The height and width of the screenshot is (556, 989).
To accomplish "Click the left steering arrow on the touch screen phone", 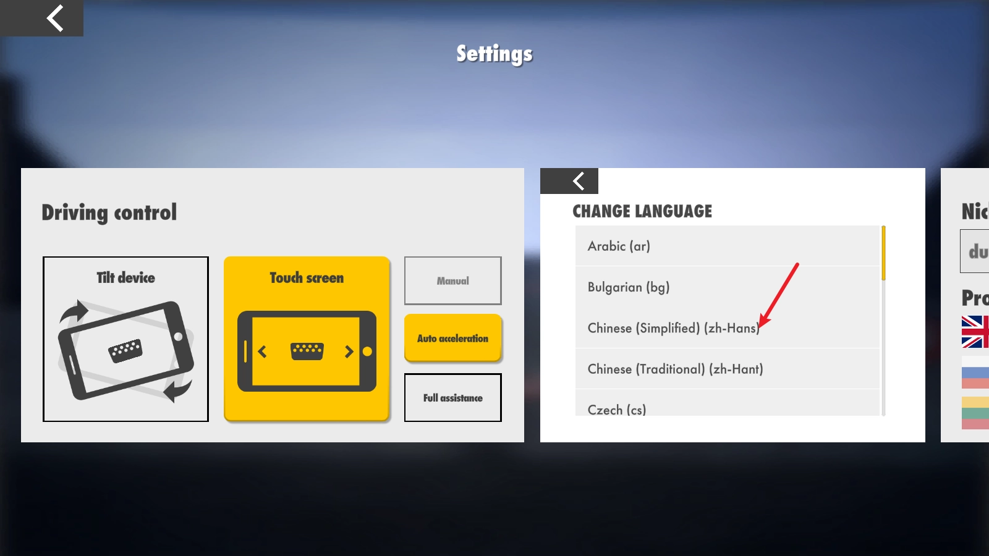I will [263, 352].
